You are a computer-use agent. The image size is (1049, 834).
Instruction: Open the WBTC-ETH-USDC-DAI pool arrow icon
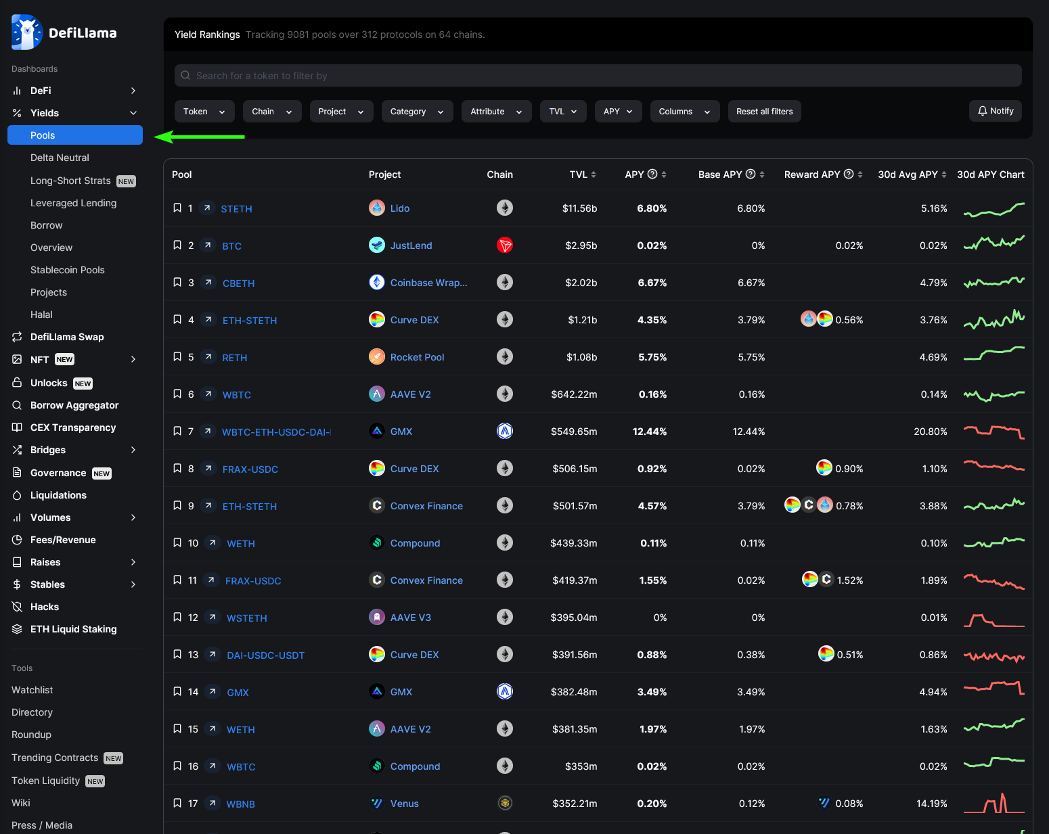(208, 432)
